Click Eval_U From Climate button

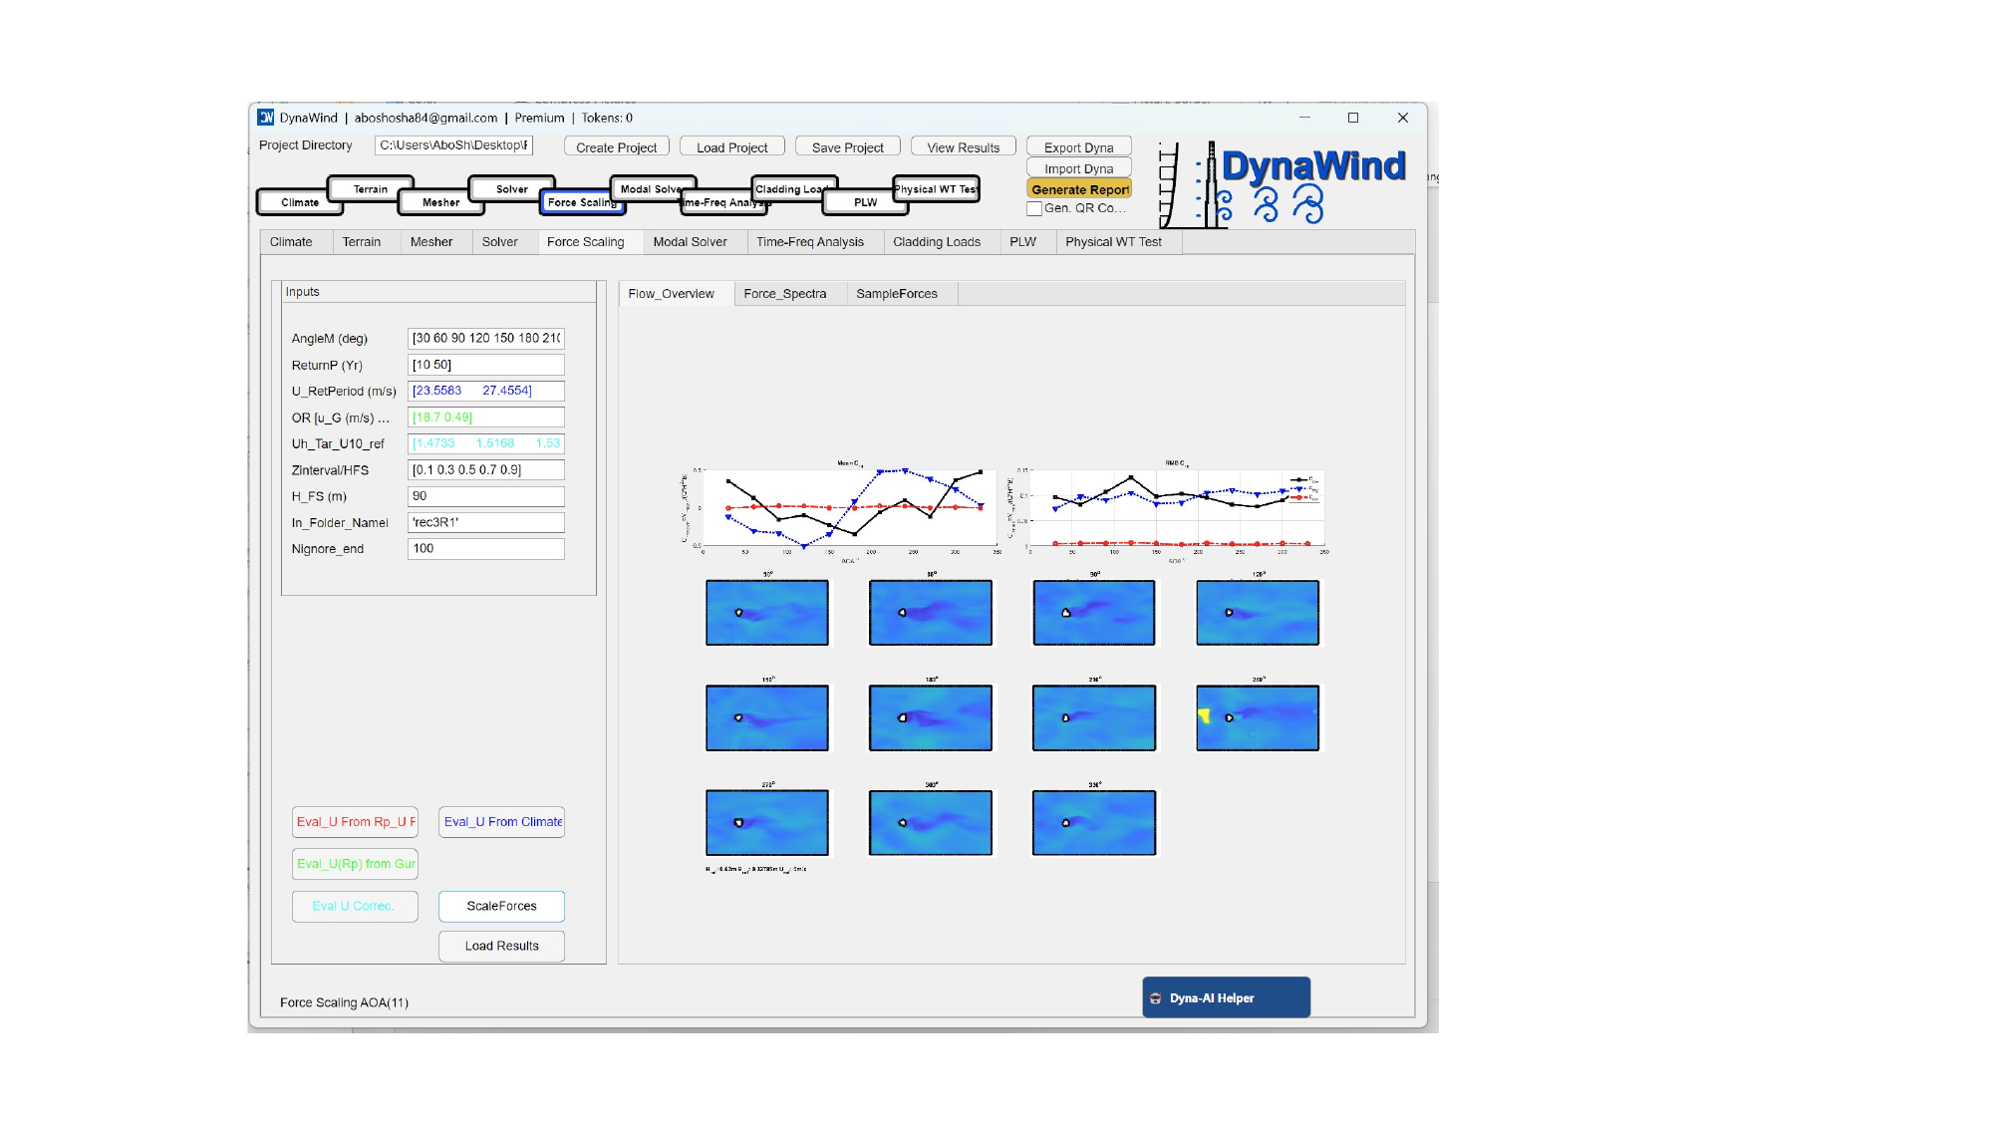point(502,822)
